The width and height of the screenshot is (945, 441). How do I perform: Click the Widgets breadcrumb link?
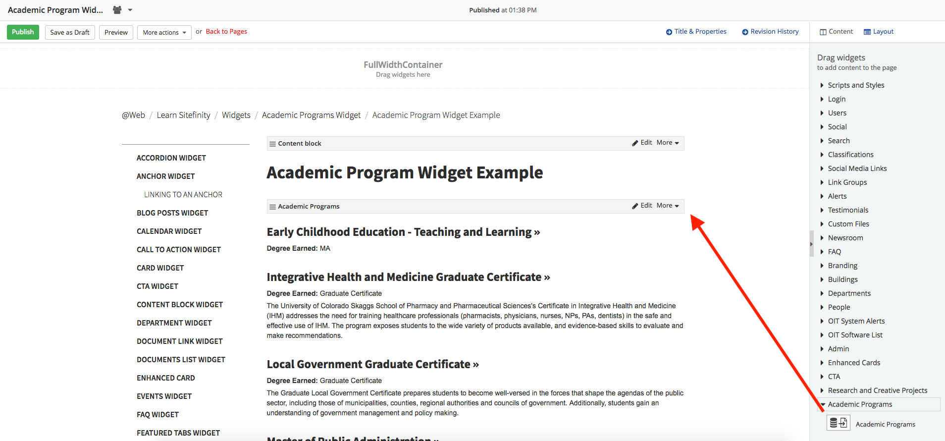(236, 115)
